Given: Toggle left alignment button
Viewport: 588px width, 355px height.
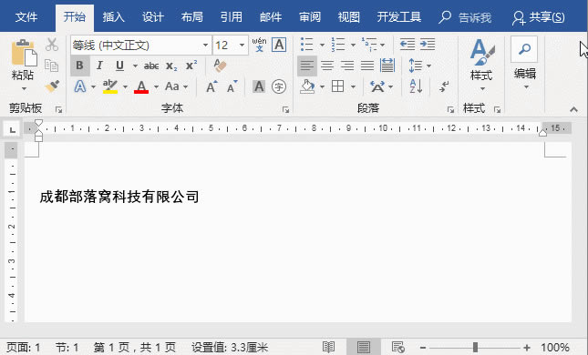Looking at the screenshot, I should coord(306,66).
